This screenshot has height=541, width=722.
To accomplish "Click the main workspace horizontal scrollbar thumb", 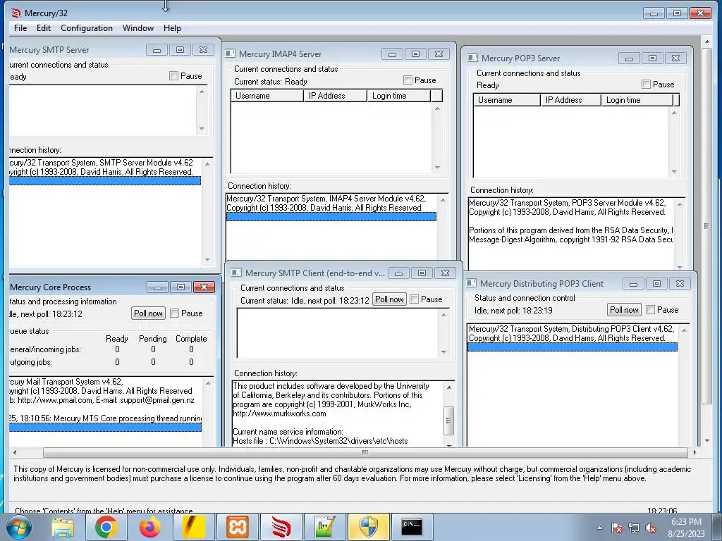I will point(365,452).
